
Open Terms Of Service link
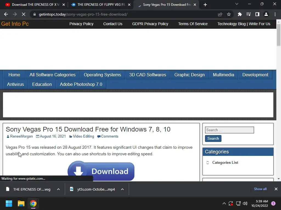[193, 24]
